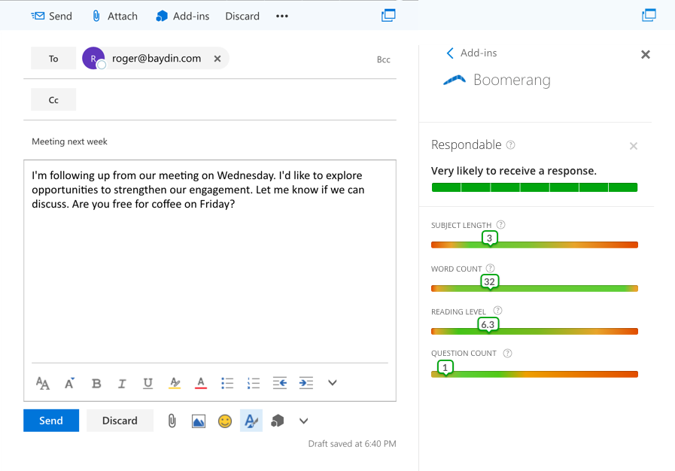675x471 pixels.
Task: Open the emoji picker icon
Action: tap(224, 421)
